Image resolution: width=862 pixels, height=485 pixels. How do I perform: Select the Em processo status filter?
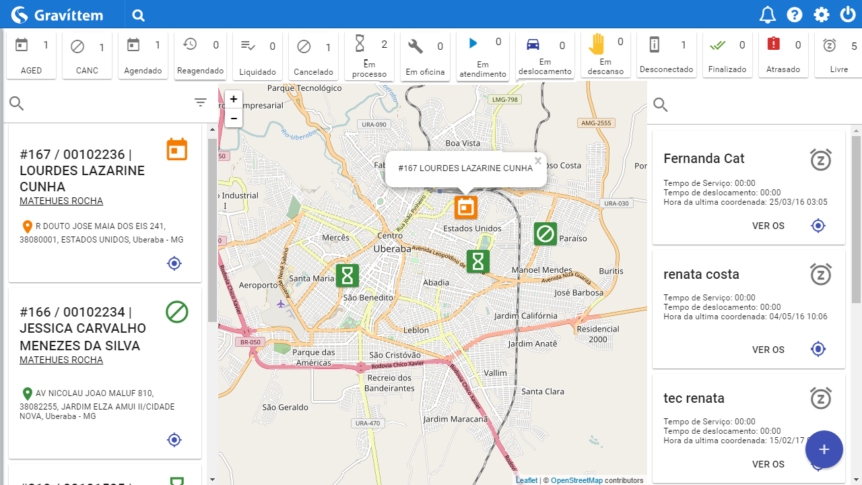click(369, 57)
